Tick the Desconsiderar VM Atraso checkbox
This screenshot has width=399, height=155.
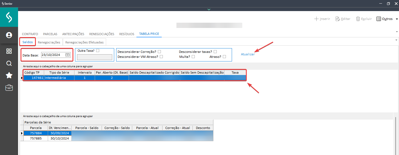pos(161,57)
